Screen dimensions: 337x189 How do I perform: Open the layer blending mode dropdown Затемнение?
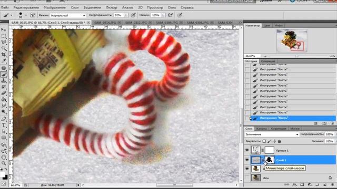272,134
